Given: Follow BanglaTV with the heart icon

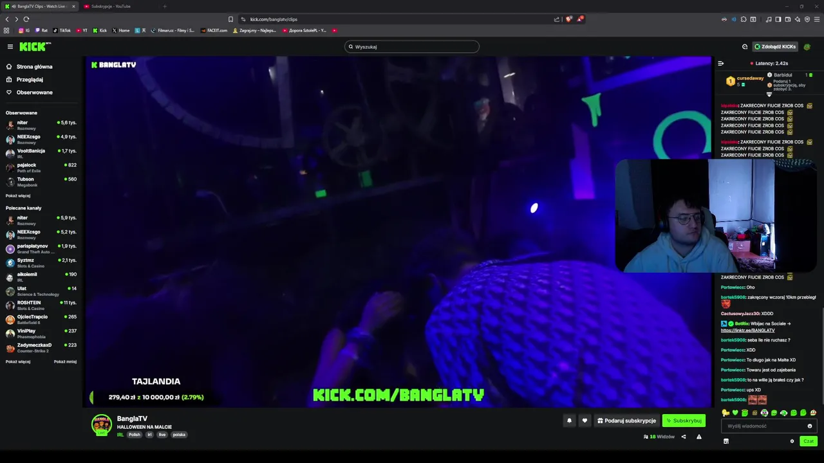Looking at the screenshot, I should 585,421.
